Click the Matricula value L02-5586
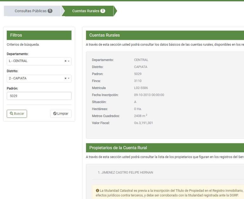 pos(141,88)
